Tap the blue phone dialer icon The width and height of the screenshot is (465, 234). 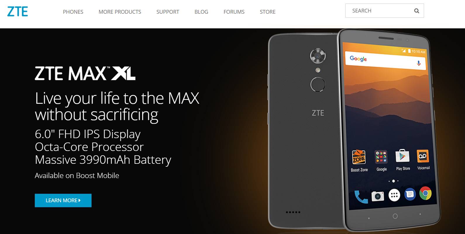361,196
